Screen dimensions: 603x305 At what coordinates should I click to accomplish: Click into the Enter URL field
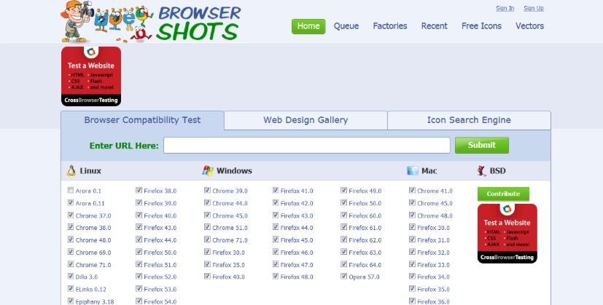(307, 145)
